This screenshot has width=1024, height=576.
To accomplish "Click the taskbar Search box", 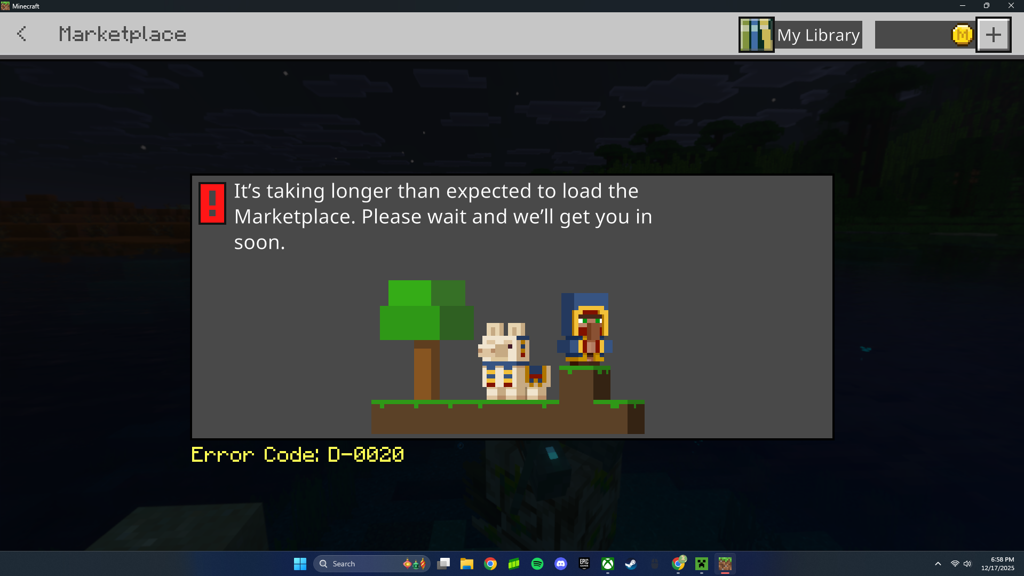I will (371, 564).
